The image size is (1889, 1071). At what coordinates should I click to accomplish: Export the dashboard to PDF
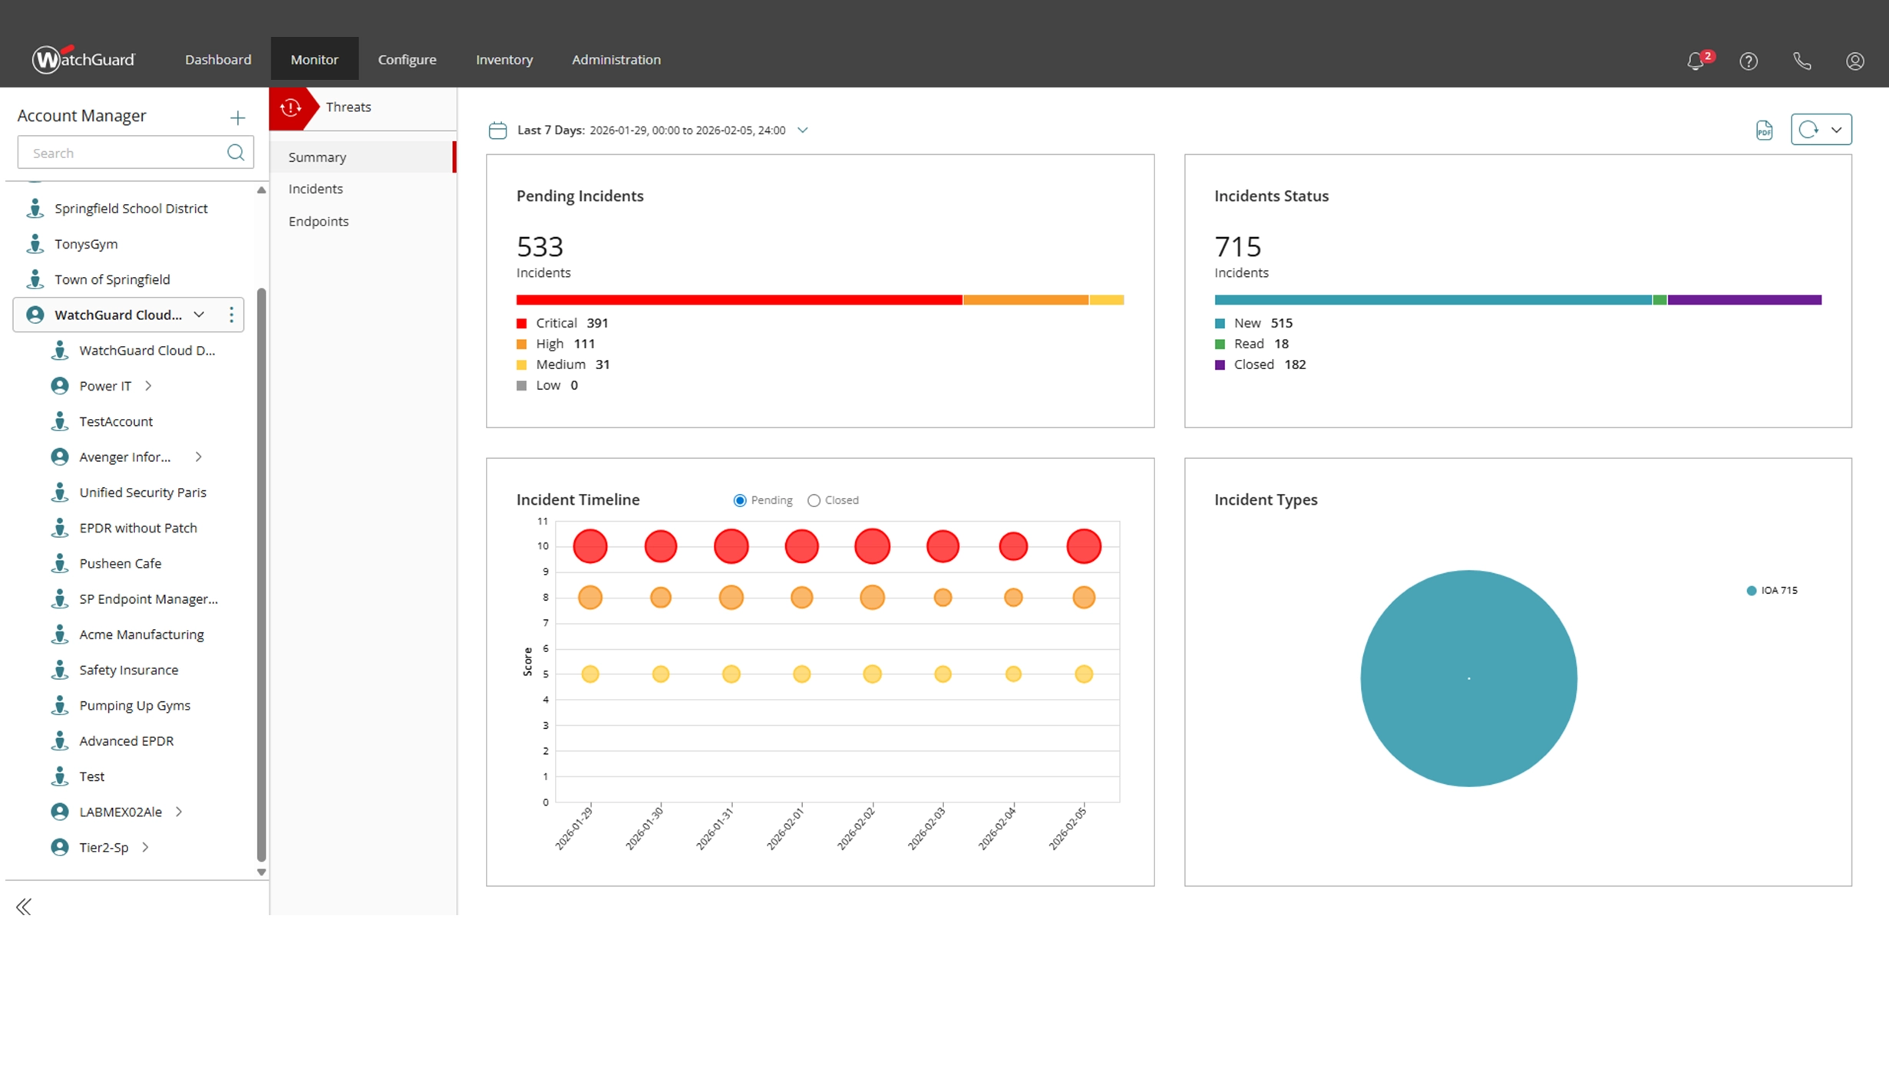(1764, 129)
